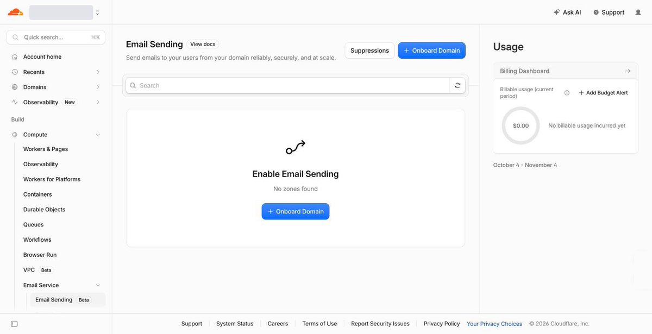
Task: Click the Observability pulse icon in sidebar
Action: point(15,102)
